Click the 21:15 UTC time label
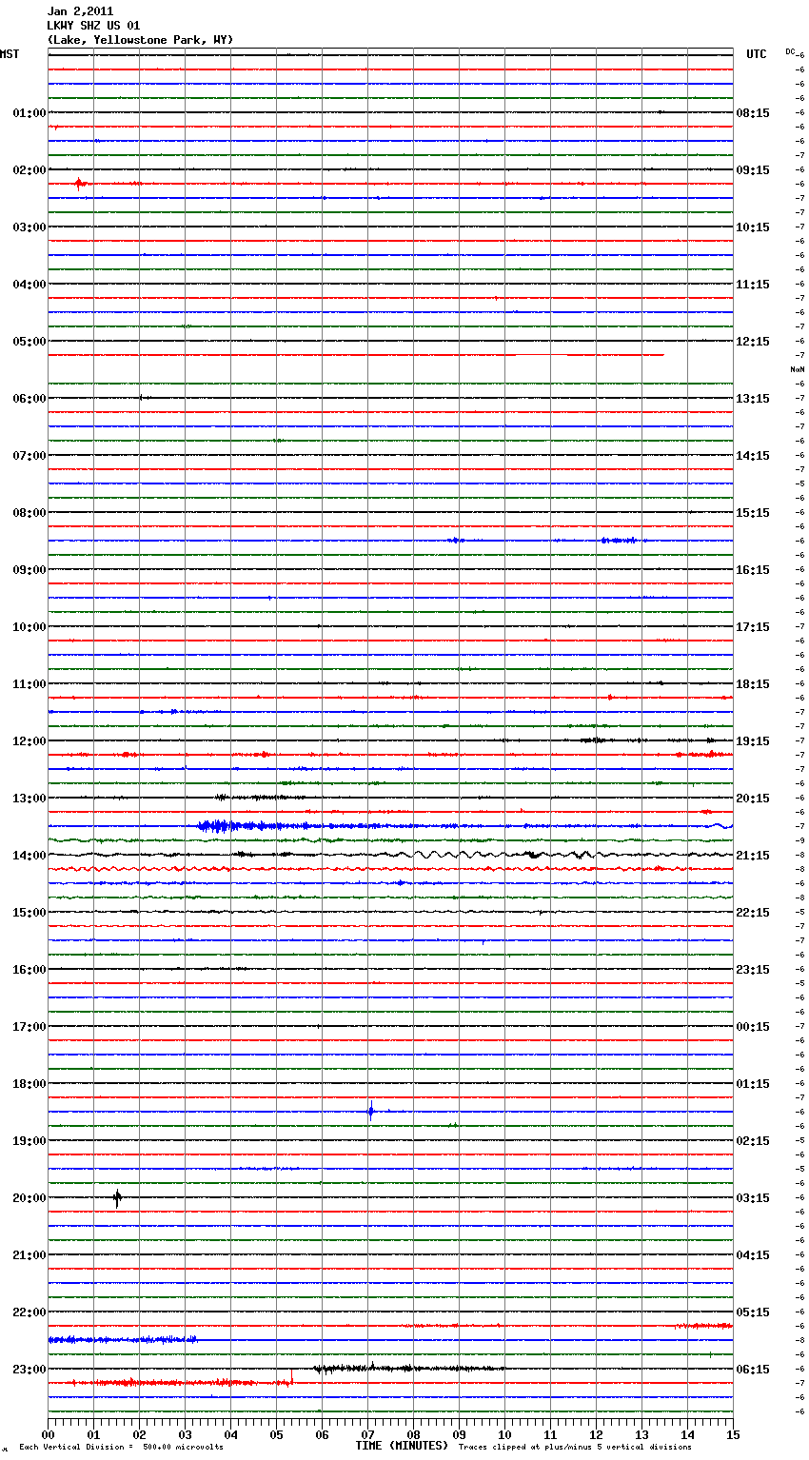Viewport: 809px width, 1460px height. click(x=753, y=855)
